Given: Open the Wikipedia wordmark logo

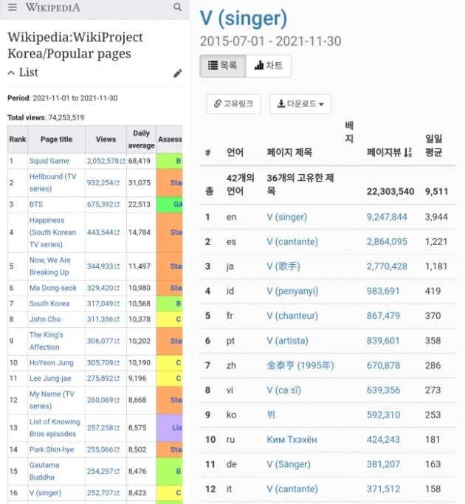Looking at the screenshot, I should click(x=52, y=7).
